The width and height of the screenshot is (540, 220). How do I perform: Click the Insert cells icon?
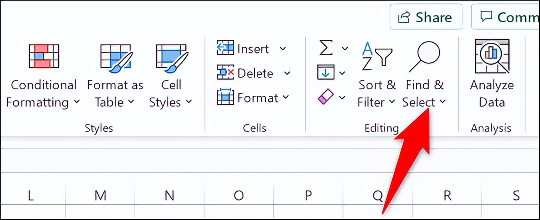click(x=226, y=48)
